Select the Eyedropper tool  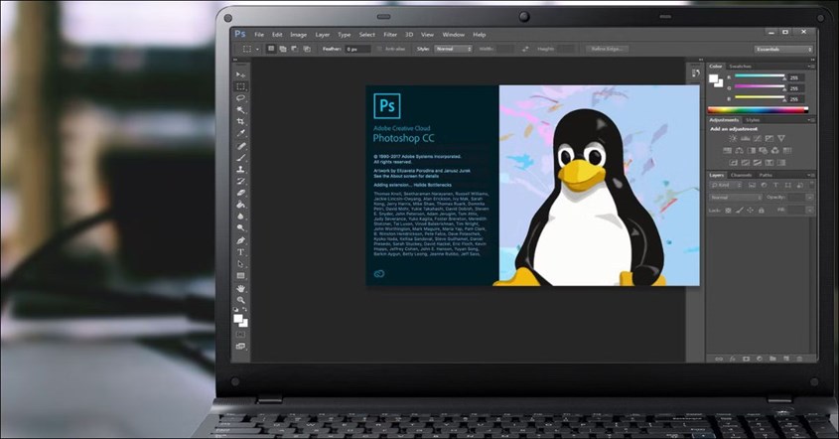[241, 133]
